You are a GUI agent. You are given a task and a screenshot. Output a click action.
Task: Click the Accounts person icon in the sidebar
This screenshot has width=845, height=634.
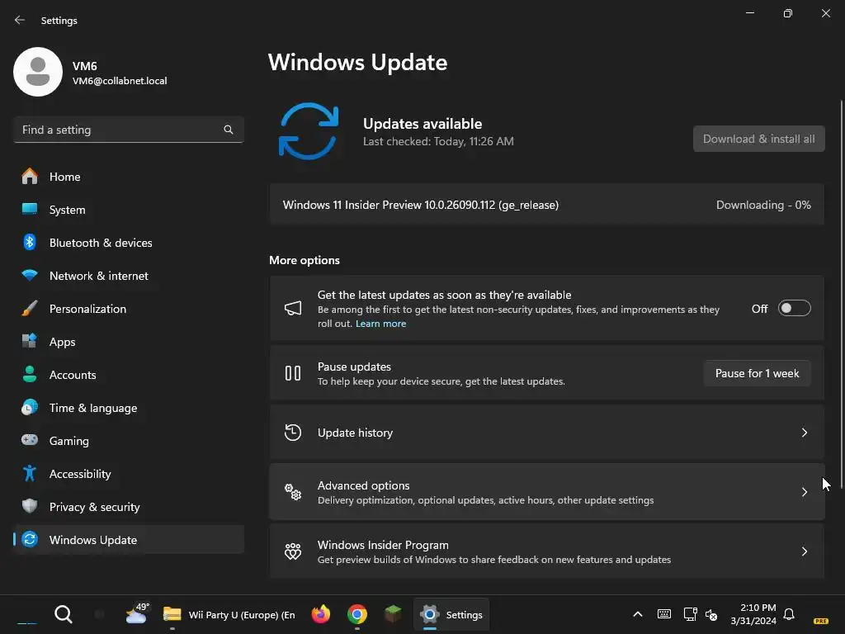coord(30,374)
